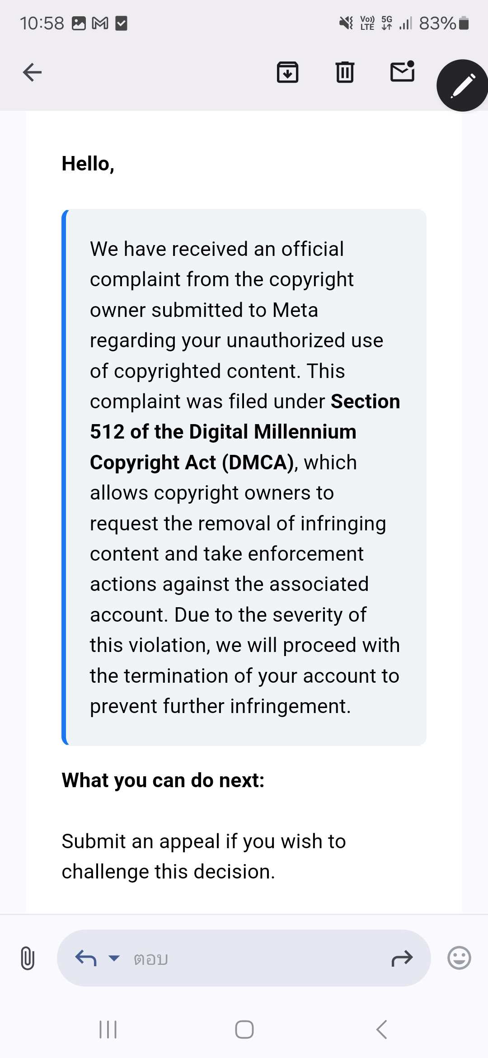Archive this email with the archive icon
Screen dimensions: 488x1058
point(288,72)
